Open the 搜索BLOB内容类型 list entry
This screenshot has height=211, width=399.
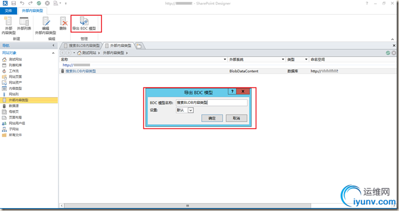pos(80,71)
